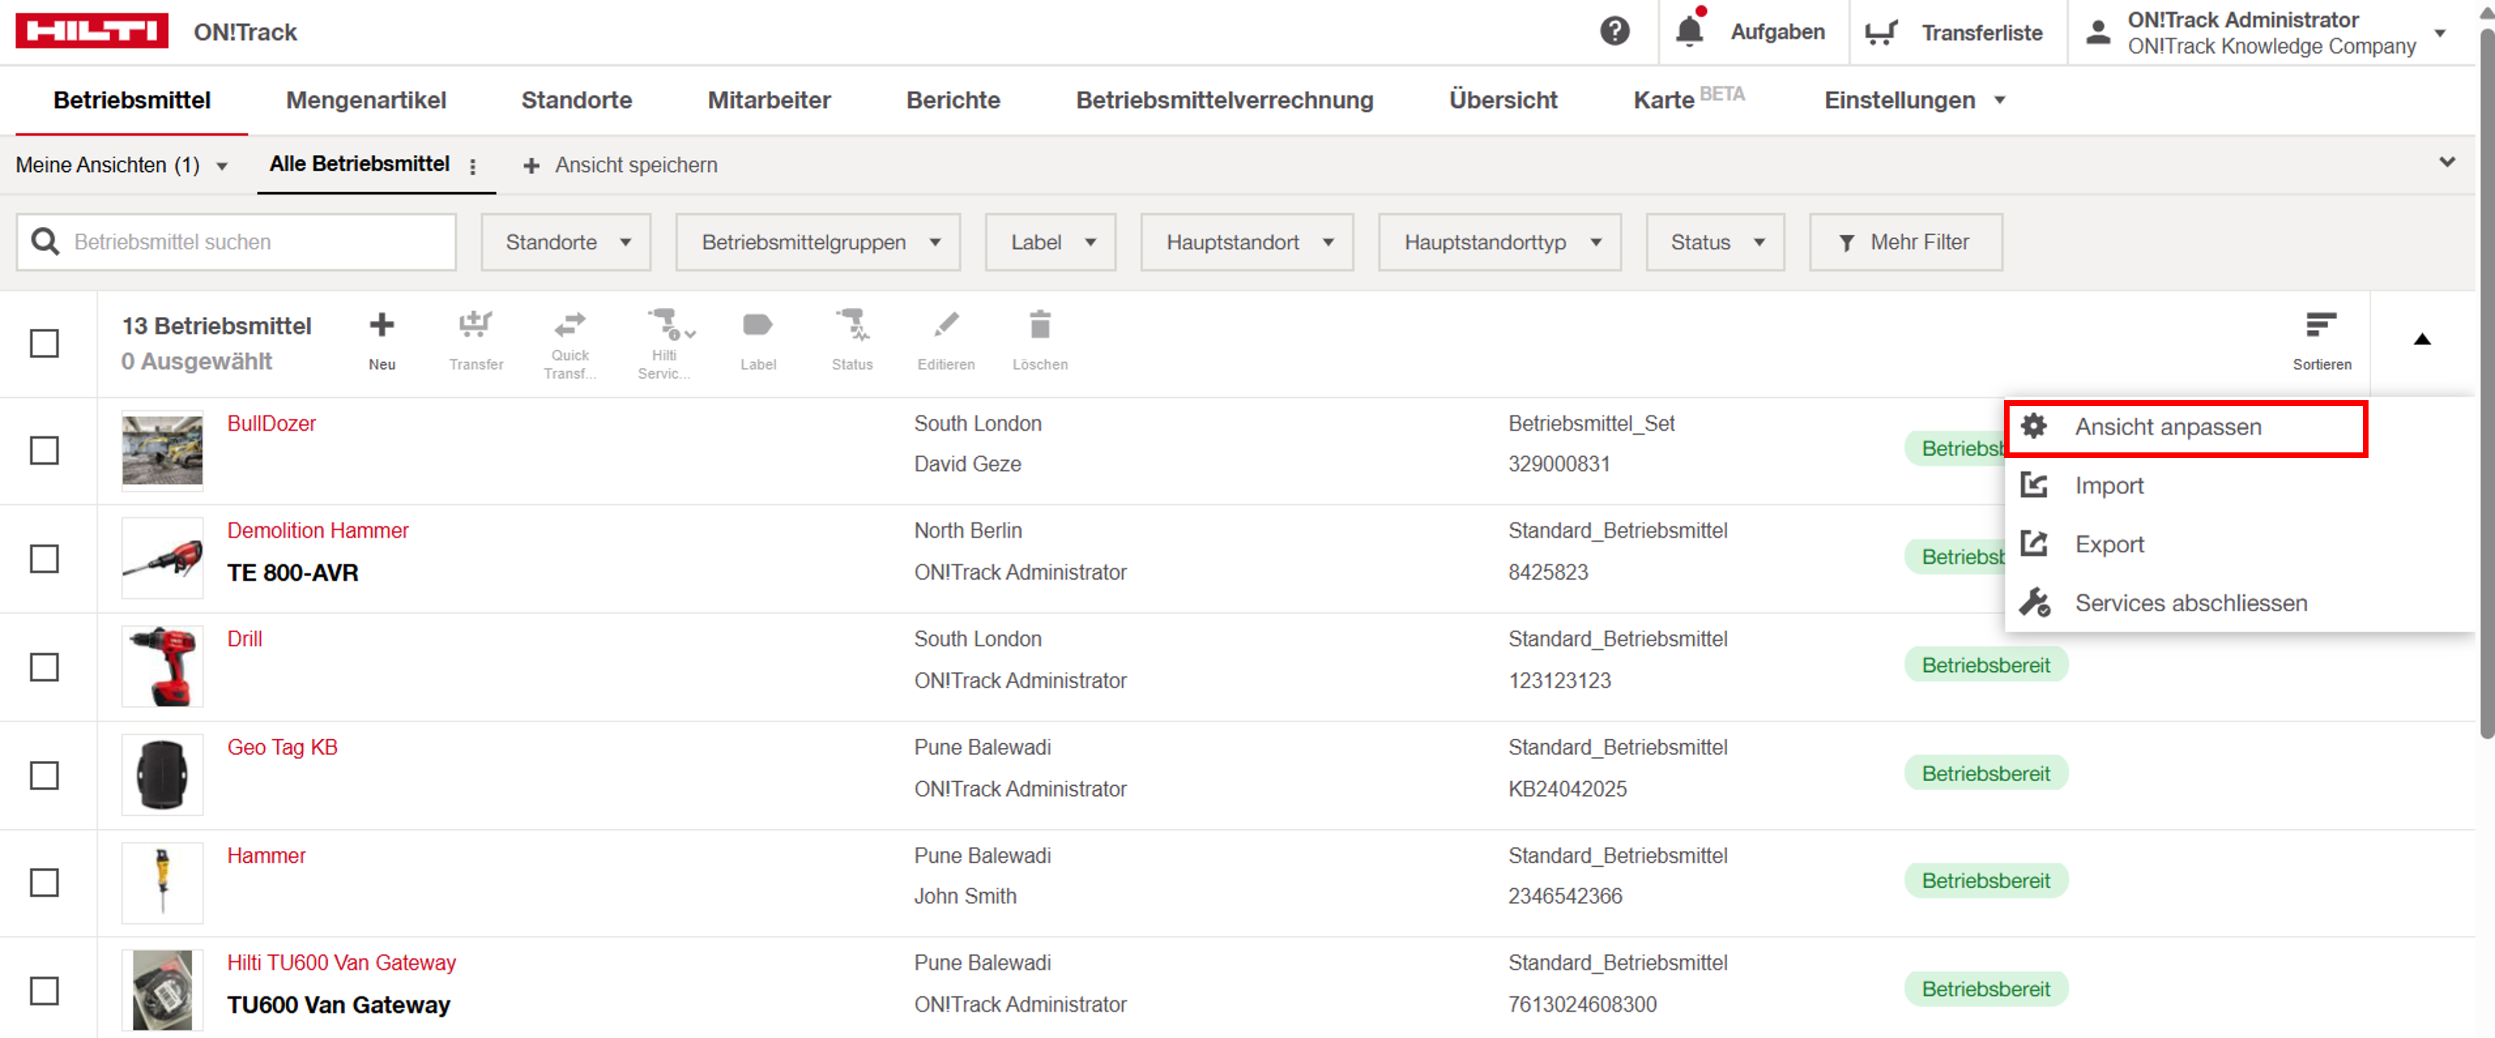
Task: Click the Export icon in the menu
Action: 2034,544
